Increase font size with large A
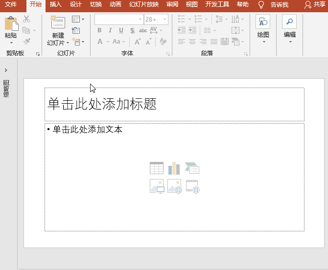Viewport: 328px width, 270px height. [138, 42]
